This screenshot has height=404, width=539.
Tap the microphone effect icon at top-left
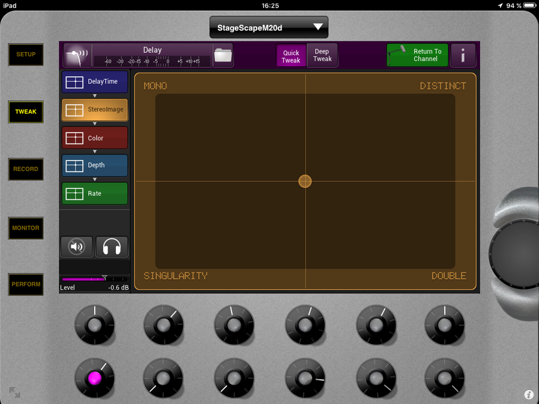click(77, 55)
